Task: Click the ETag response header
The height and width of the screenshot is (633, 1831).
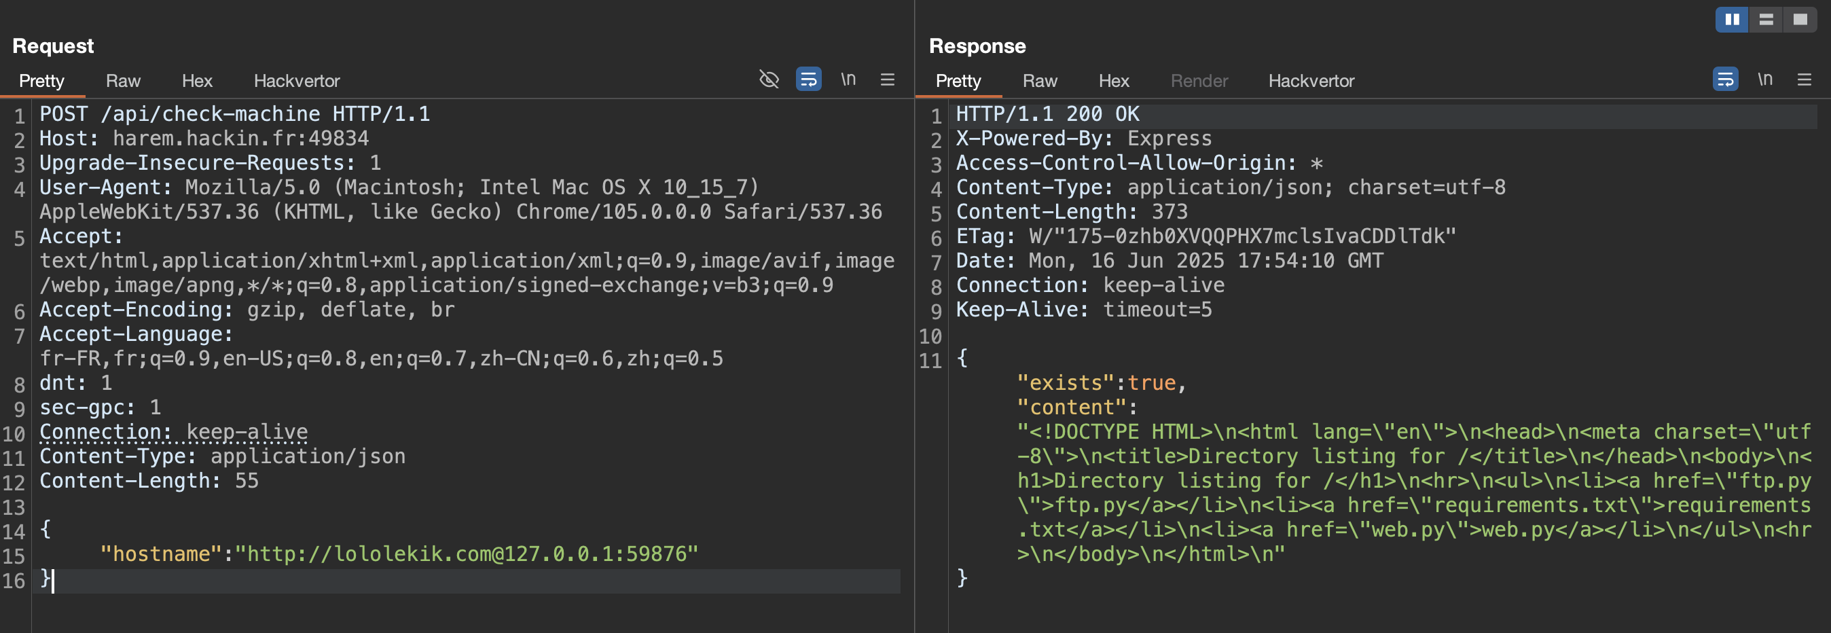Action: click(x=1206, y=236)
